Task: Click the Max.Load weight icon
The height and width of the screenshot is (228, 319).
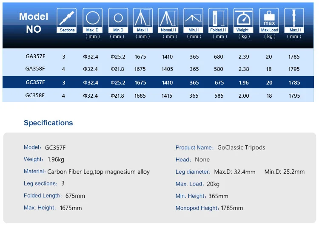Action: (269, 20)
